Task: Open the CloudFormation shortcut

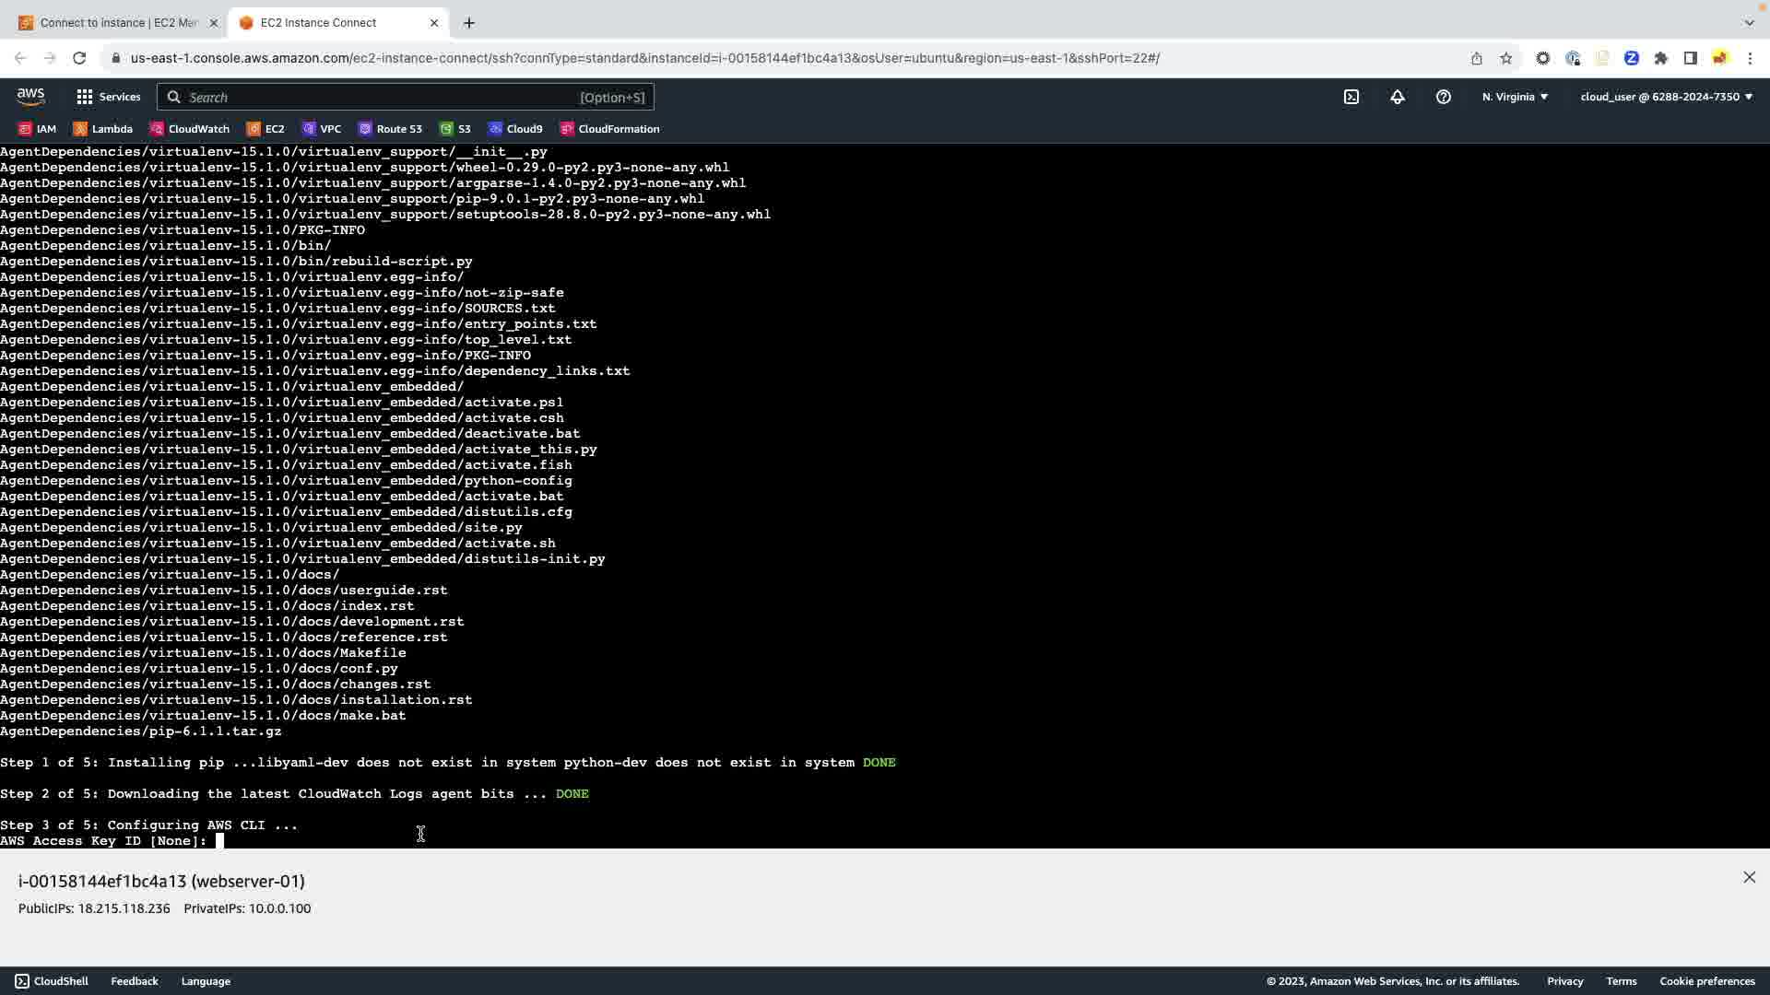Action: [609, 129]
